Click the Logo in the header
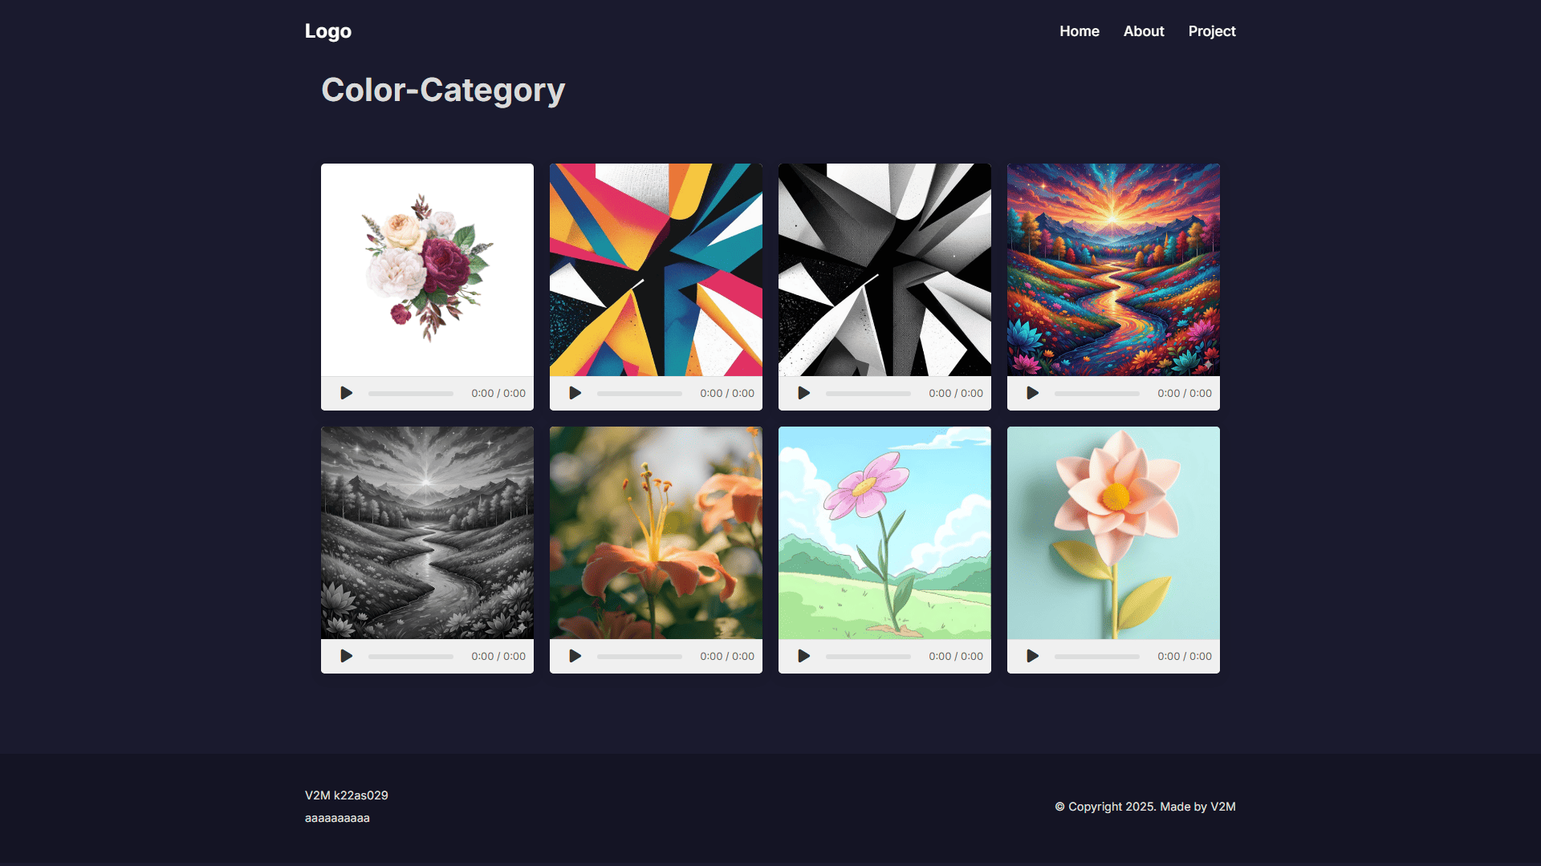This screenshot has height=866, width=1541. tap(328, 31)
